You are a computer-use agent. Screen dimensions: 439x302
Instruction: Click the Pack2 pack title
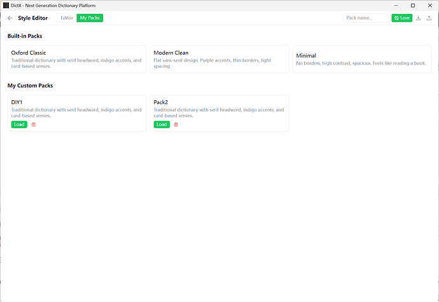point(161,102)
